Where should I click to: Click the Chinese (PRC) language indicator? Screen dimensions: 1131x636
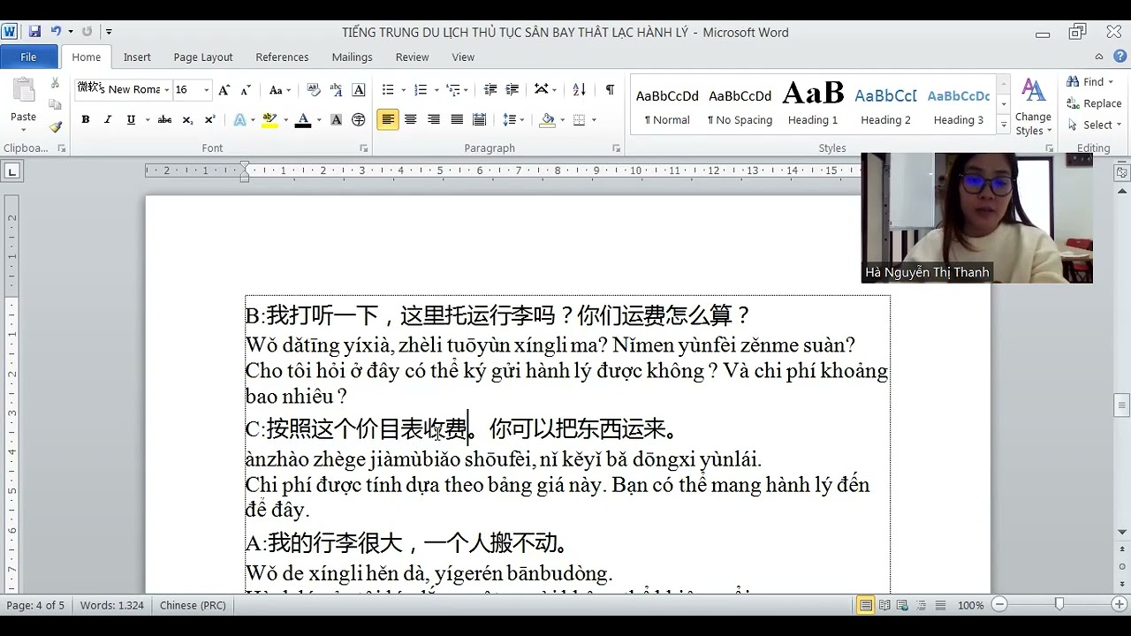point(193,605)
